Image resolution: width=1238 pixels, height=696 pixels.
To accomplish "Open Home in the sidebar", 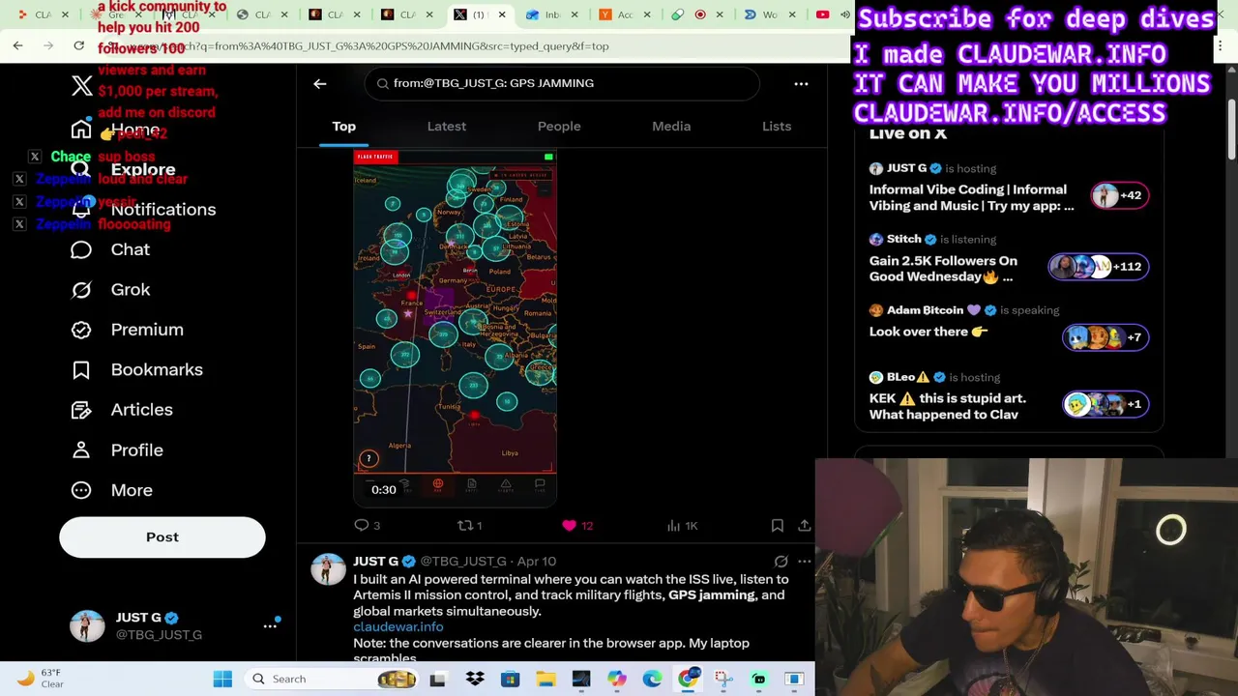I will tap(116, 130).
